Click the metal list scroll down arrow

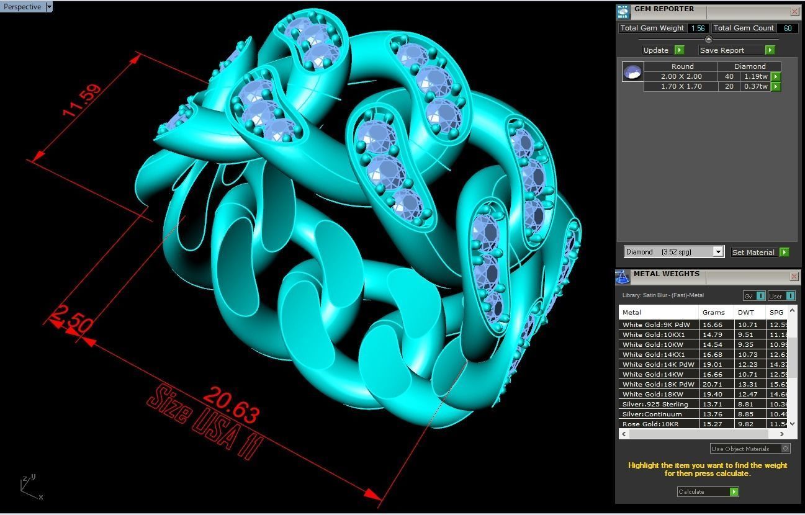tap(792, 423)
